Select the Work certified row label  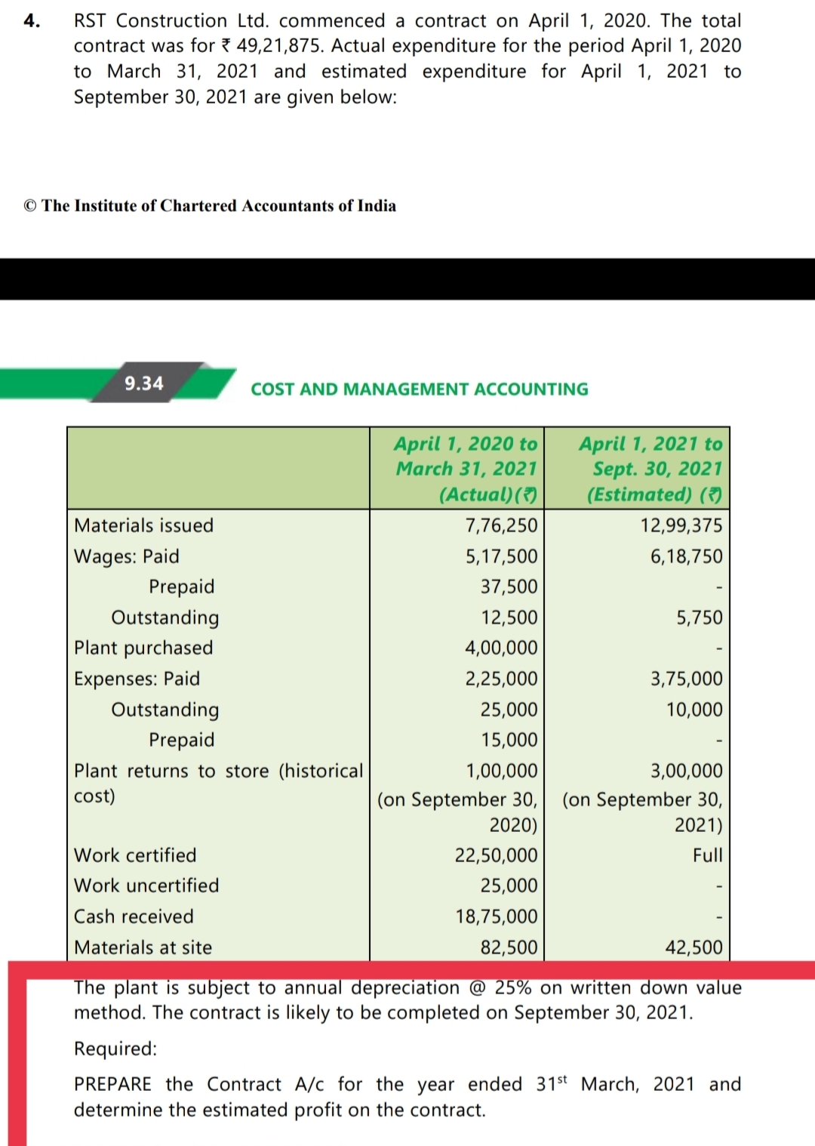coord(135,855)
